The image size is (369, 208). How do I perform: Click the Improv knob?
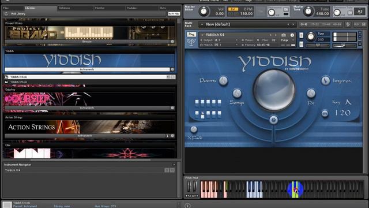point(325,81)
